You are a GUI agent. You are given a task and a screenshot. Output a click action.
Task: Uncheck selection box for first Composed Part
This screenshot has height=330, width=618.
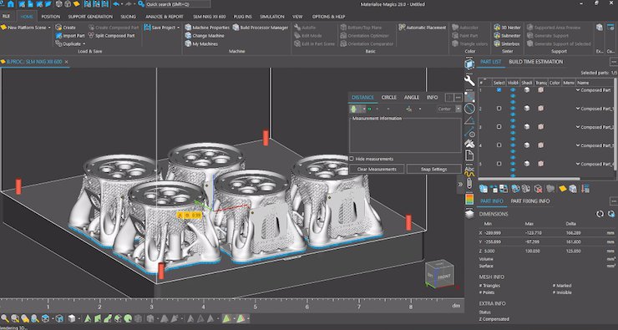[499, 90]
